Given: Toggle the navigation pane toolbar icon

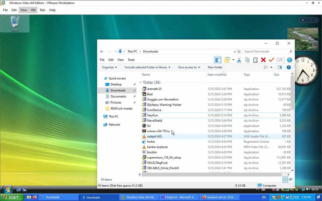Looking at the screenshot, I should (218, 60).
